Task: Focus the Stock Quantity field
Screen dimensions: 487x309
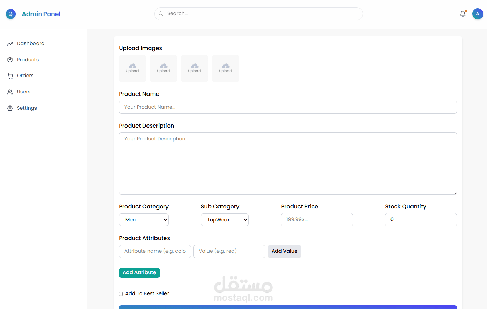Action: coord(421,220)
